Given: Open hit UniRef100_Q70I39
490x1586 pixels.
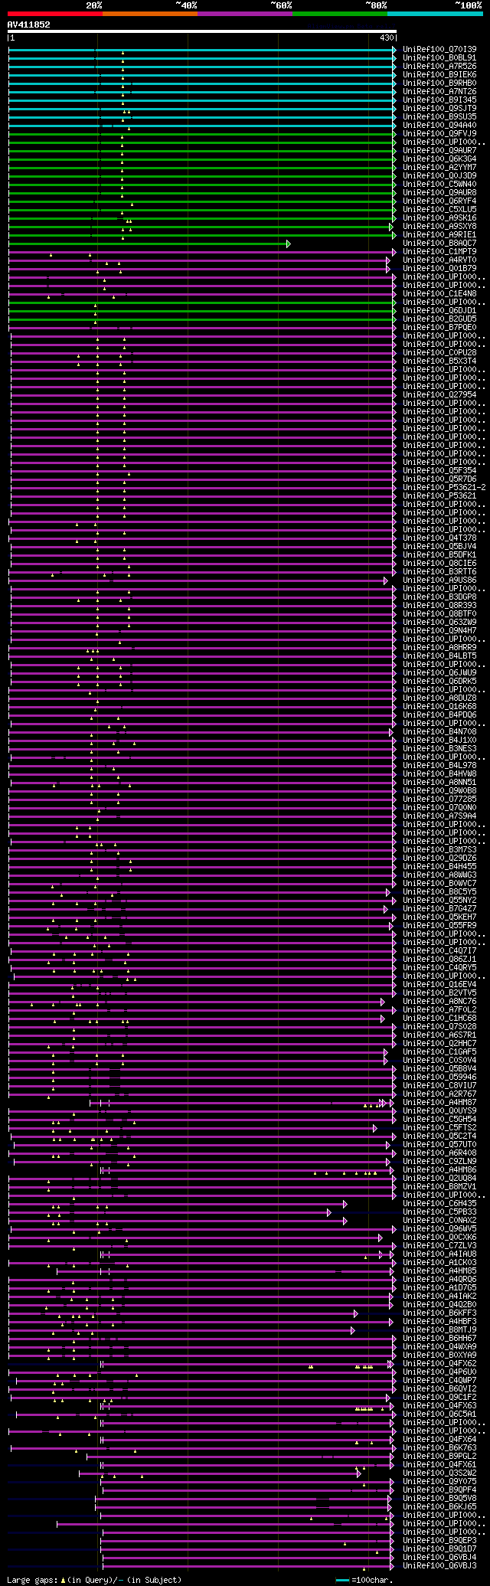Looking at the screenshot, I should click(439, 49).
